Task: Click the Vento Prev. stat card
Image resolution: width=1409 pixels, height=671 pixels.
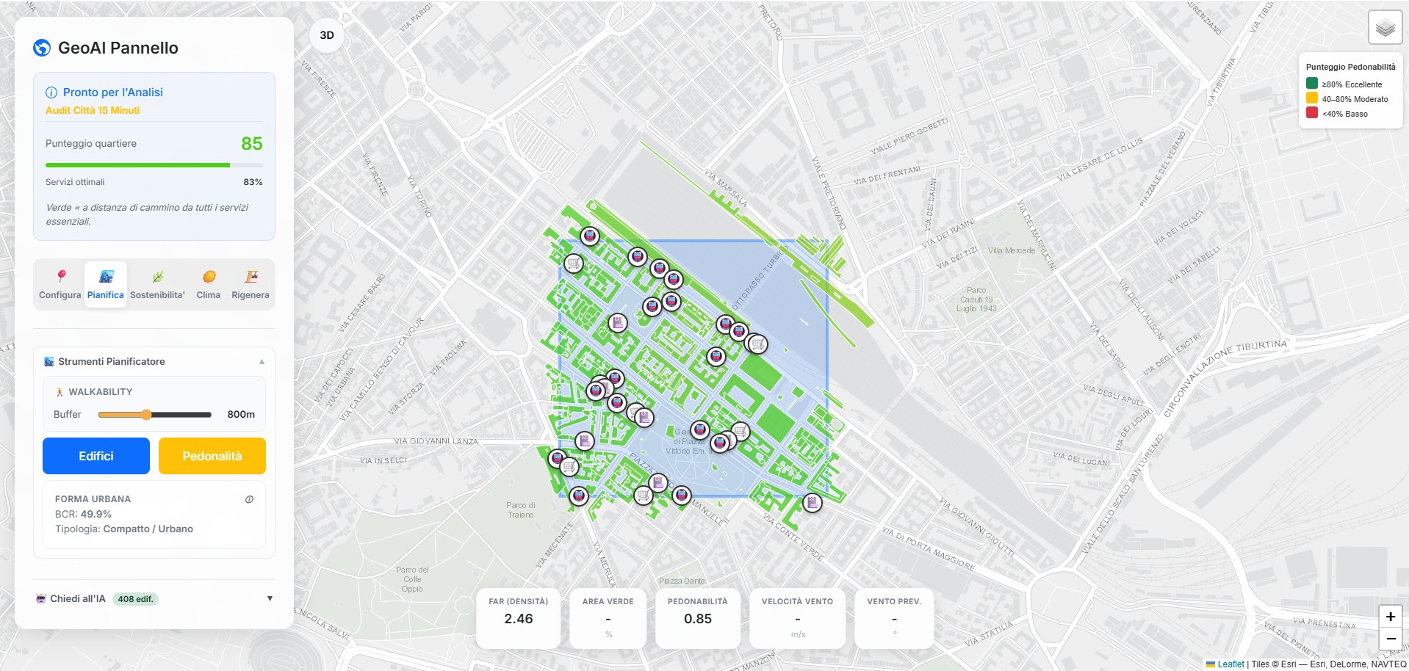Action: point(894,618)
